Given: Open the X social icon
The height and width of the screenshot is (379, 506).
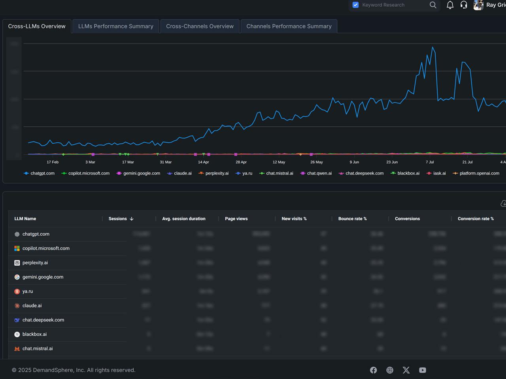Looking at the screenshot, I should [x=406, y=370].
